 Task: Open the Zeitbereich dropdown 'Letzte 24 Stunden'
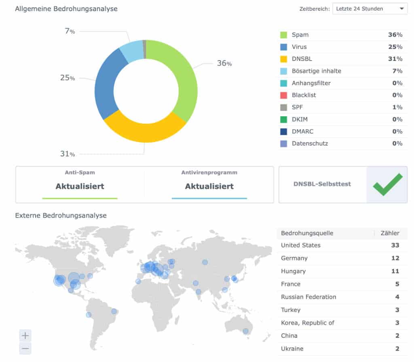tap(370, 9)
